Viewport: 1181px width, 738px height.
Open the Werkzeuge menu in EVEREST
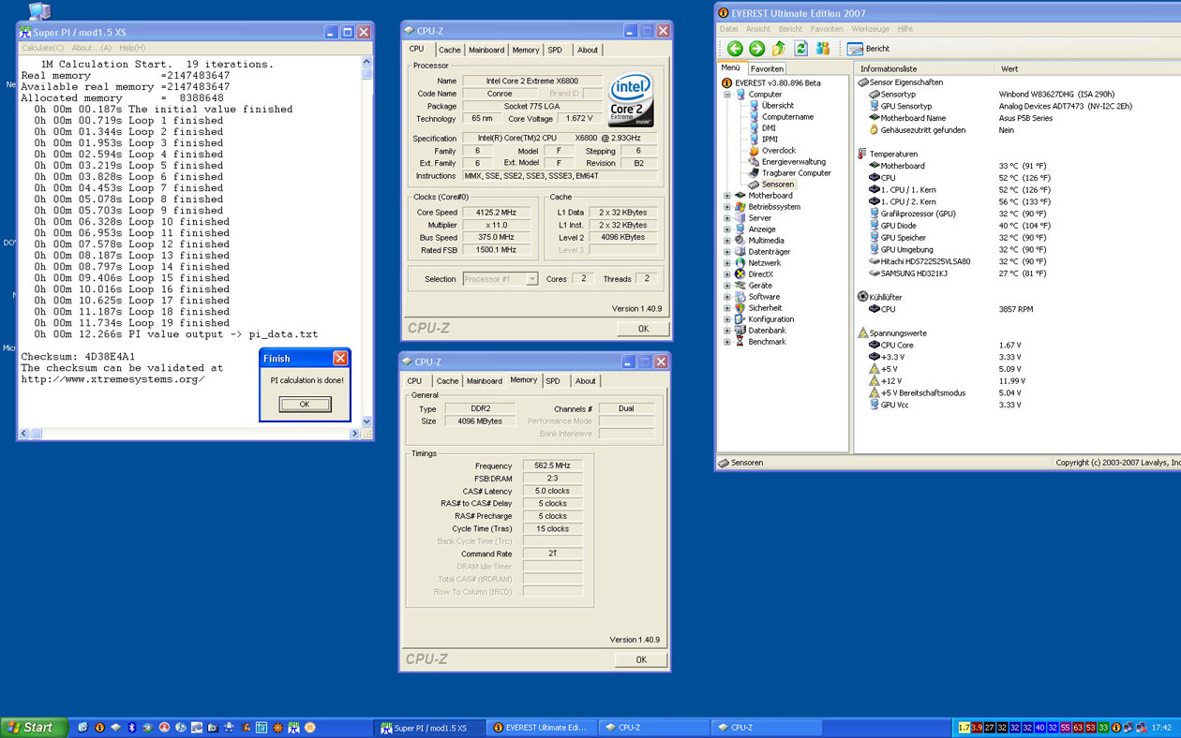click(870, 29)
